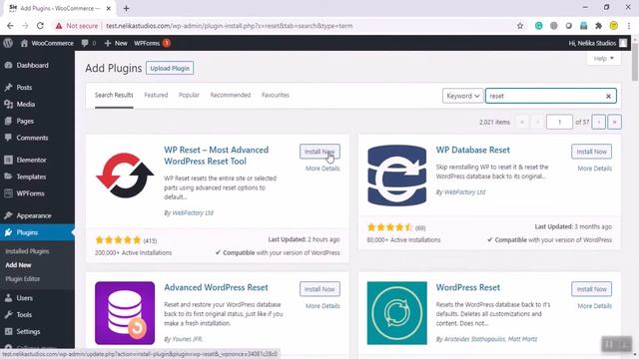
Task: Click the WP Reset plugin logo
Action: pos(125,176)
